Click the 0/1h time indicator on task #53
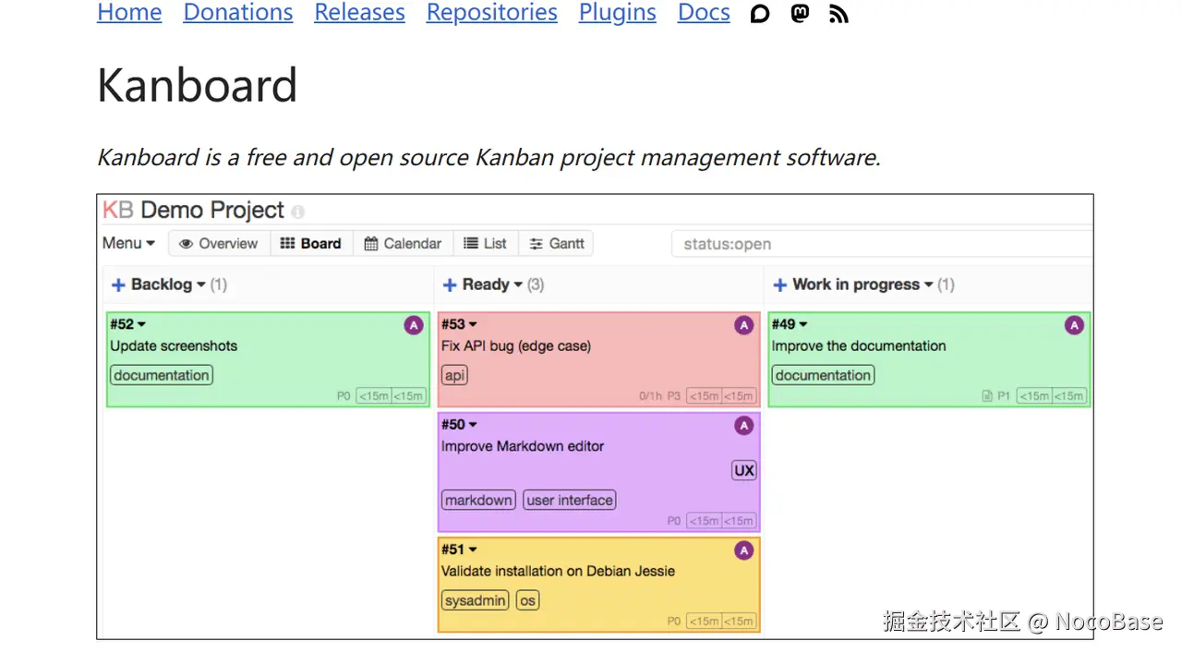Screen dimensions: 1182x653 (x=651, y=396)
